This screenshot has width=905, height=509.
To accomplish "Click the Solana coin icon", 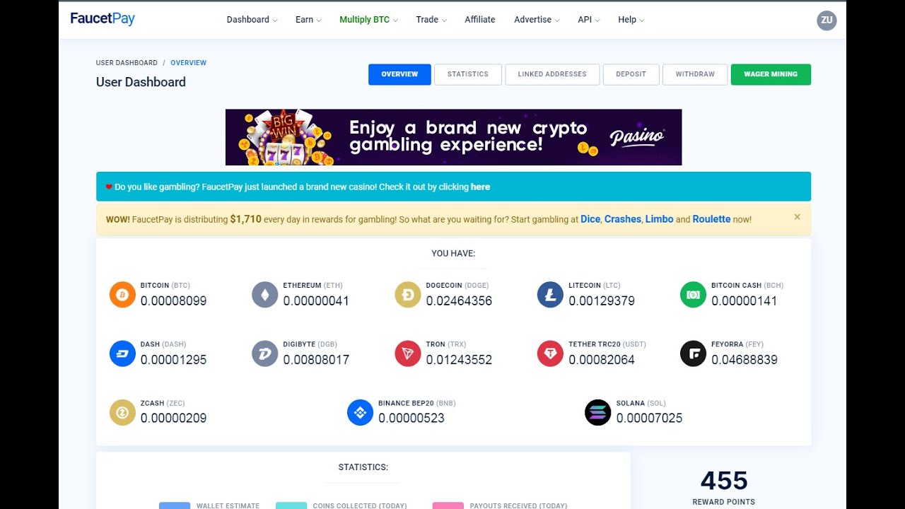I will pyautogui.click(x=597, y=412).
